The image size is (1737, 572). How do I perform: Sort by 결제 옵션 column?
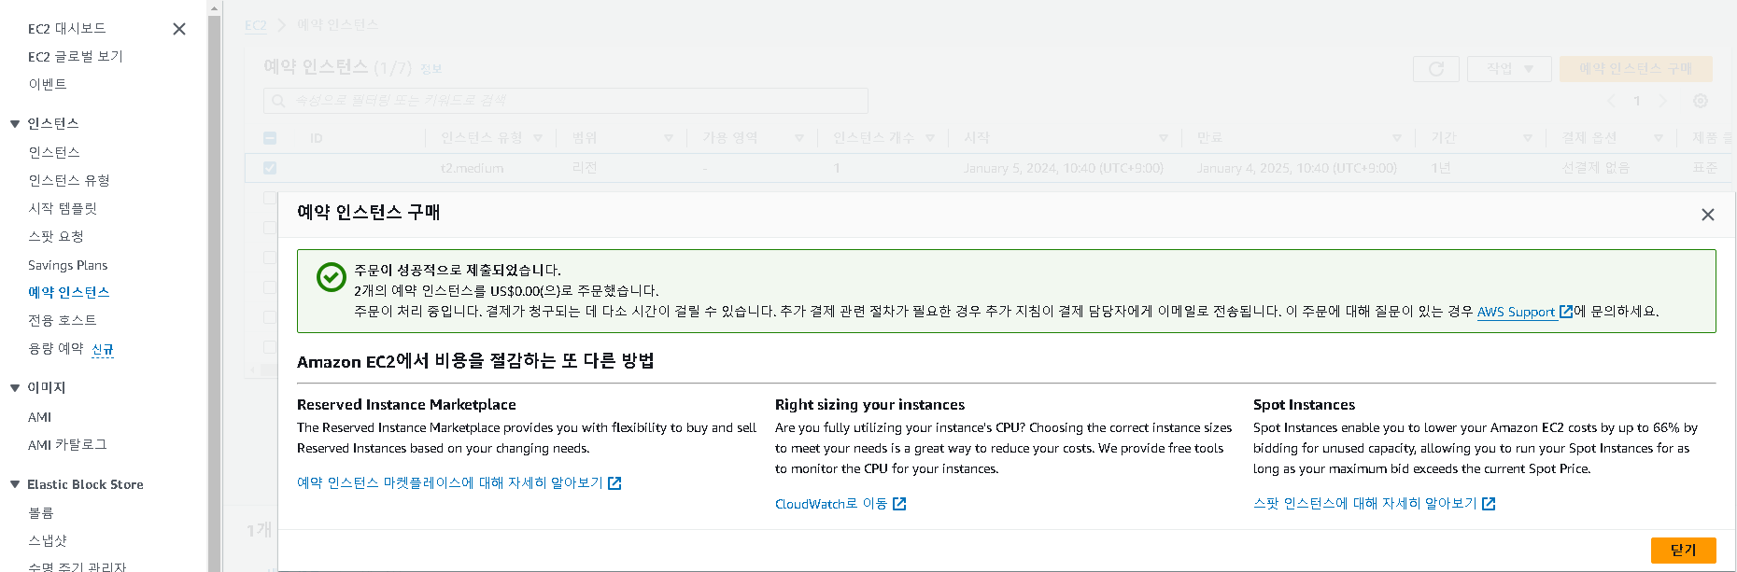1659,138
